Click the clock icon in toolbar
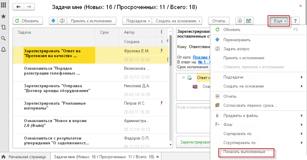307x160 pixels. [240, 21]
